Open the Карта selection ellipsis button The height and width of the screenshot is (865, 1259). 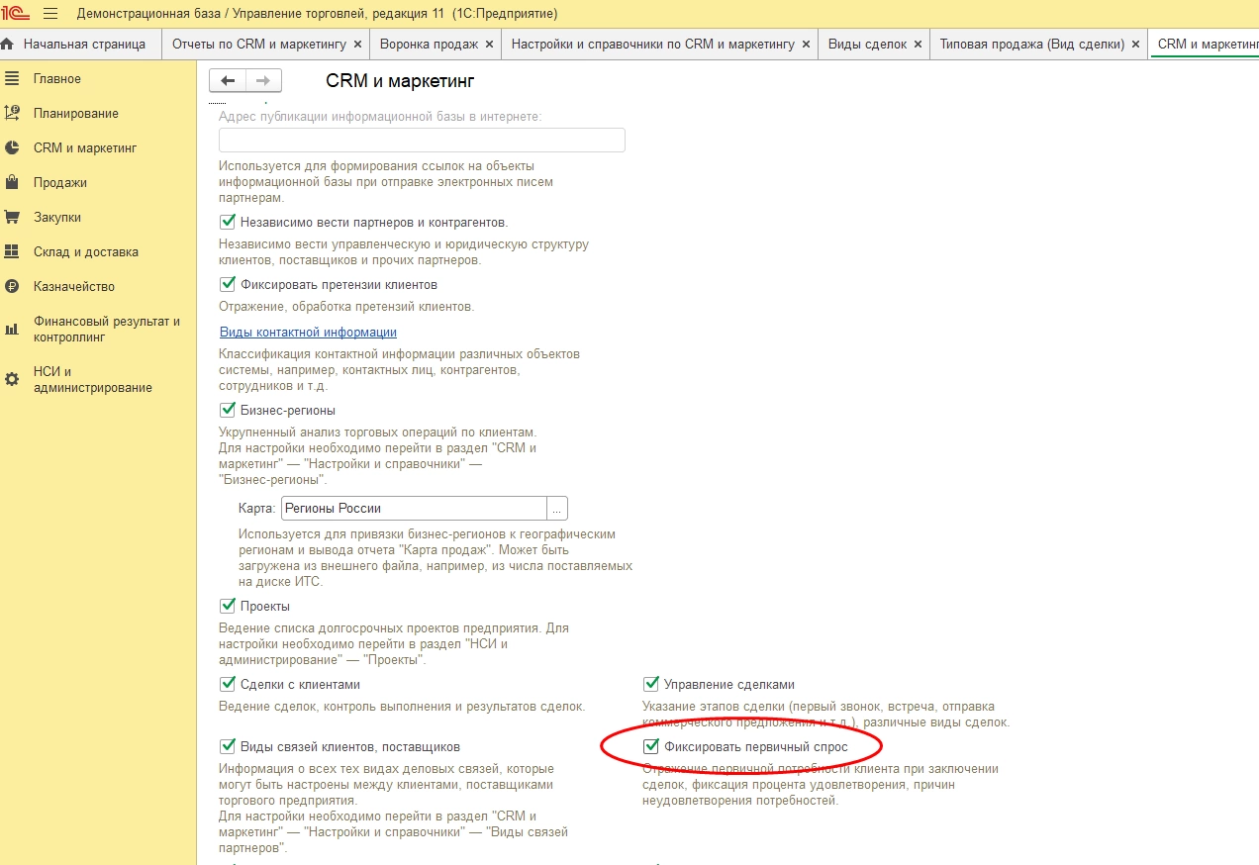[x=558, y=508]
